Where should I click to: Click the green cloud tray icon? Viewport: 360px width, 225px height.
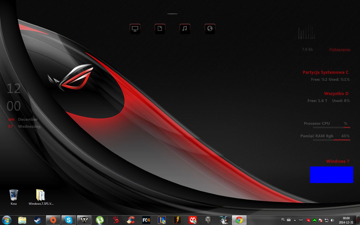tap(314, 220)
